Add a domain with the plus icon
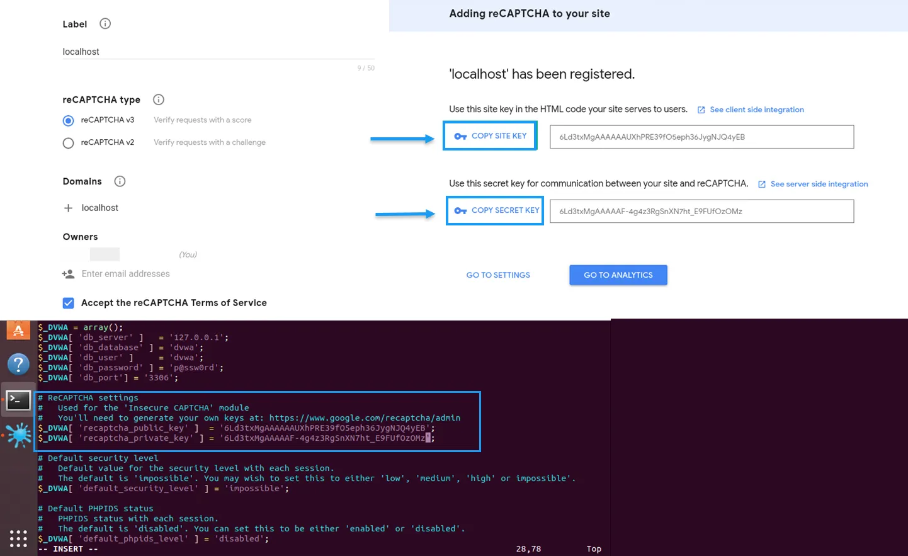The image size is (908, 556). click(x=68, y=208)
